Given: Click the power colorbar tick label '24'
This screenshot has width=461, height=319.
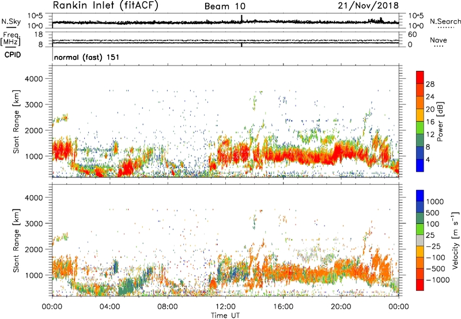Looking at the screenshot, I should click(430, 97).
